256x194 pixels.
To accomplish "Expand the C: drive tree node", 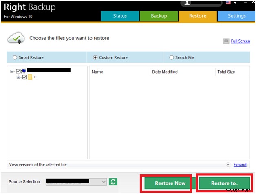I will (x=18, y=77).
